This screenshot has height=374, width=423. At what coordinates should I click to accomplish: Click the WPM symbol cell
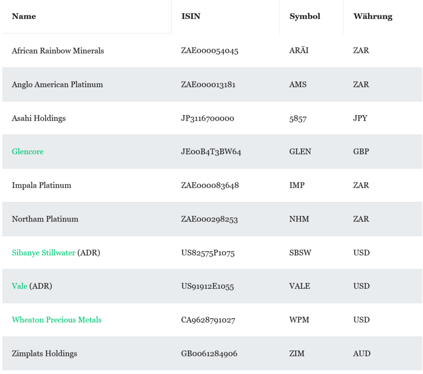(299, 320)
